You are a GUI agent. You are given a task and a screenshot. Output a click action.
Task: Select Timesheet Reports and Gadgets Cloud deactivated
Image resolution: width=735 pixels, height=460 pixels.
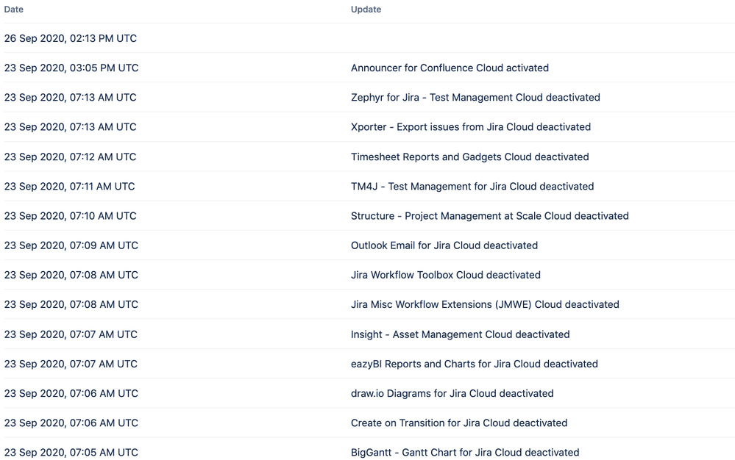pyautogui.click(x=469, y=157)
